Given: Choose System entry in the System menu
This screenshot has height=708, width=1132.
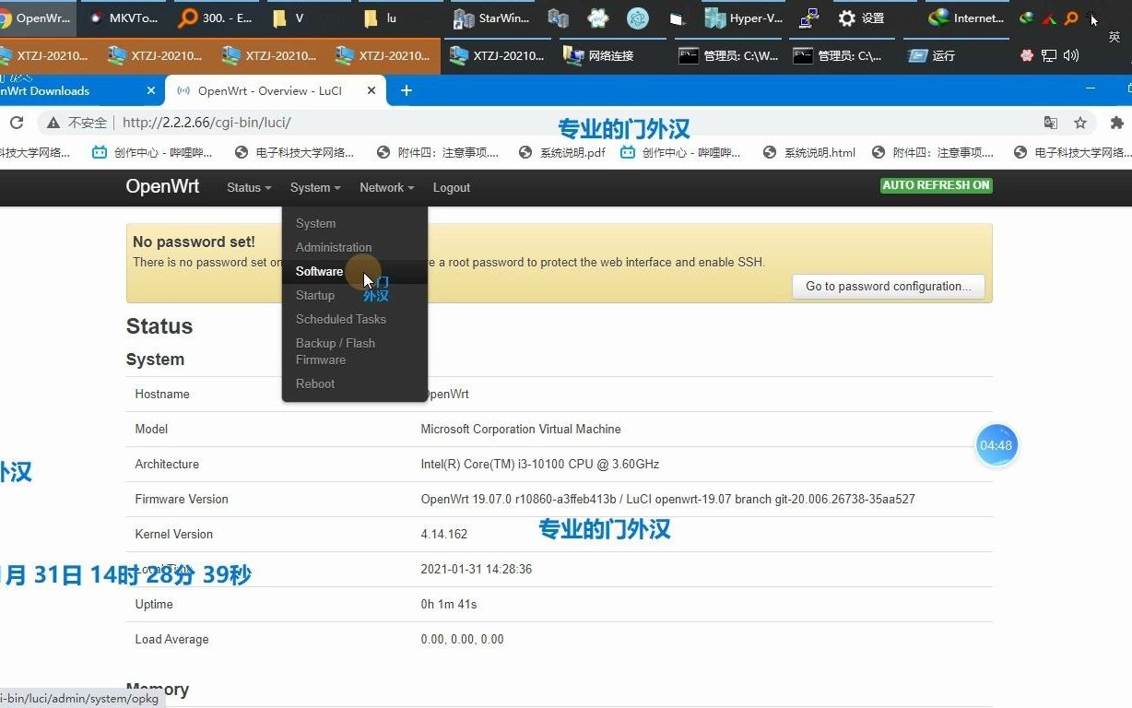Looking at the screenshot, I should tap(315, 223).
